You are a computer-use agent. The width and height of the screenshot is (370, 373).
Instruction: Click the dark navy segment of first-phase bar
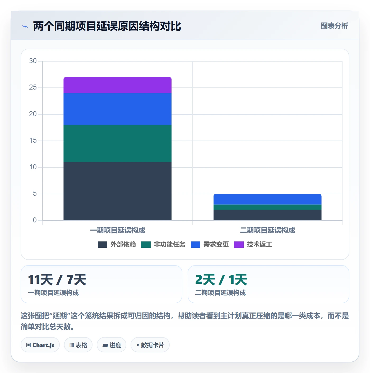pos(117,191)
